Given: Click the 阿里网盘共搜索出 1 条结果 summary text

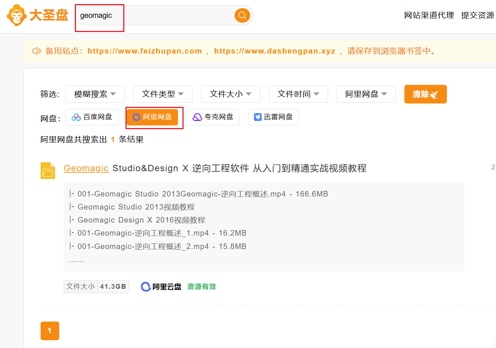Looking at the screenshot, I should (92, 140).
